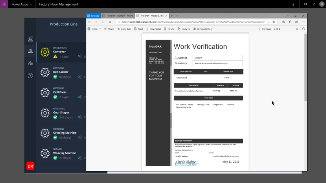
Task: Expand the PowerApps dropdown chevron
Action: tap(31, 4)
